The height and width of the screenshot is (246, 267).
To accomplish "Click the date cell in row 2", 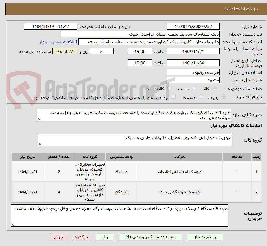I will [x=28, y=192].
